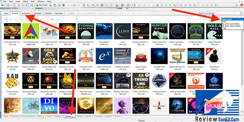This screenshot has width=244, height=122.
Task: Toggle the Navigator star-folder icon
Action: [x=23, y=5]
